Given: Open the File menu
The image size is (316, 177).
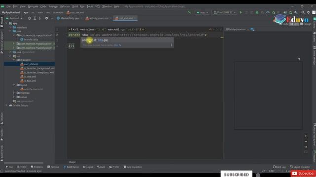Looking at the screenshot, I should [x=8, y=6].
